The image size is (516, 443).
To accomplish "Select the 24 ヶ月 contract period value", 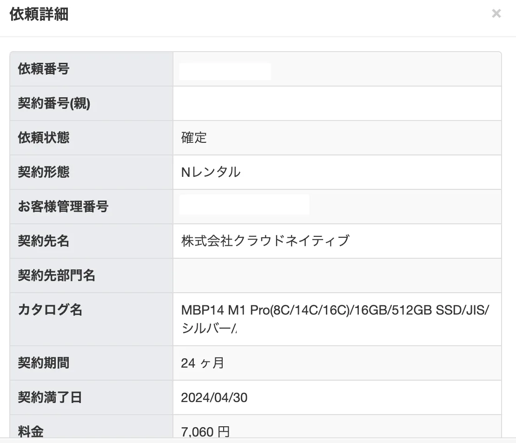I will click(x=202, y=363).
